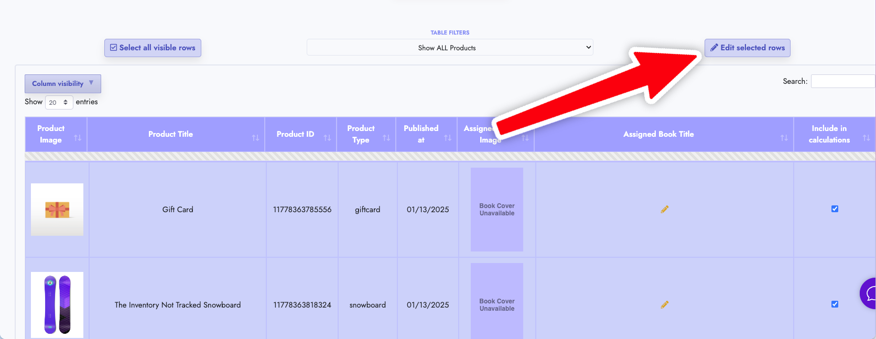The height and width of the screenshot is (339, 876).
Task: Click Gift Card published date 01/13/2025
Action: (428, 210)
